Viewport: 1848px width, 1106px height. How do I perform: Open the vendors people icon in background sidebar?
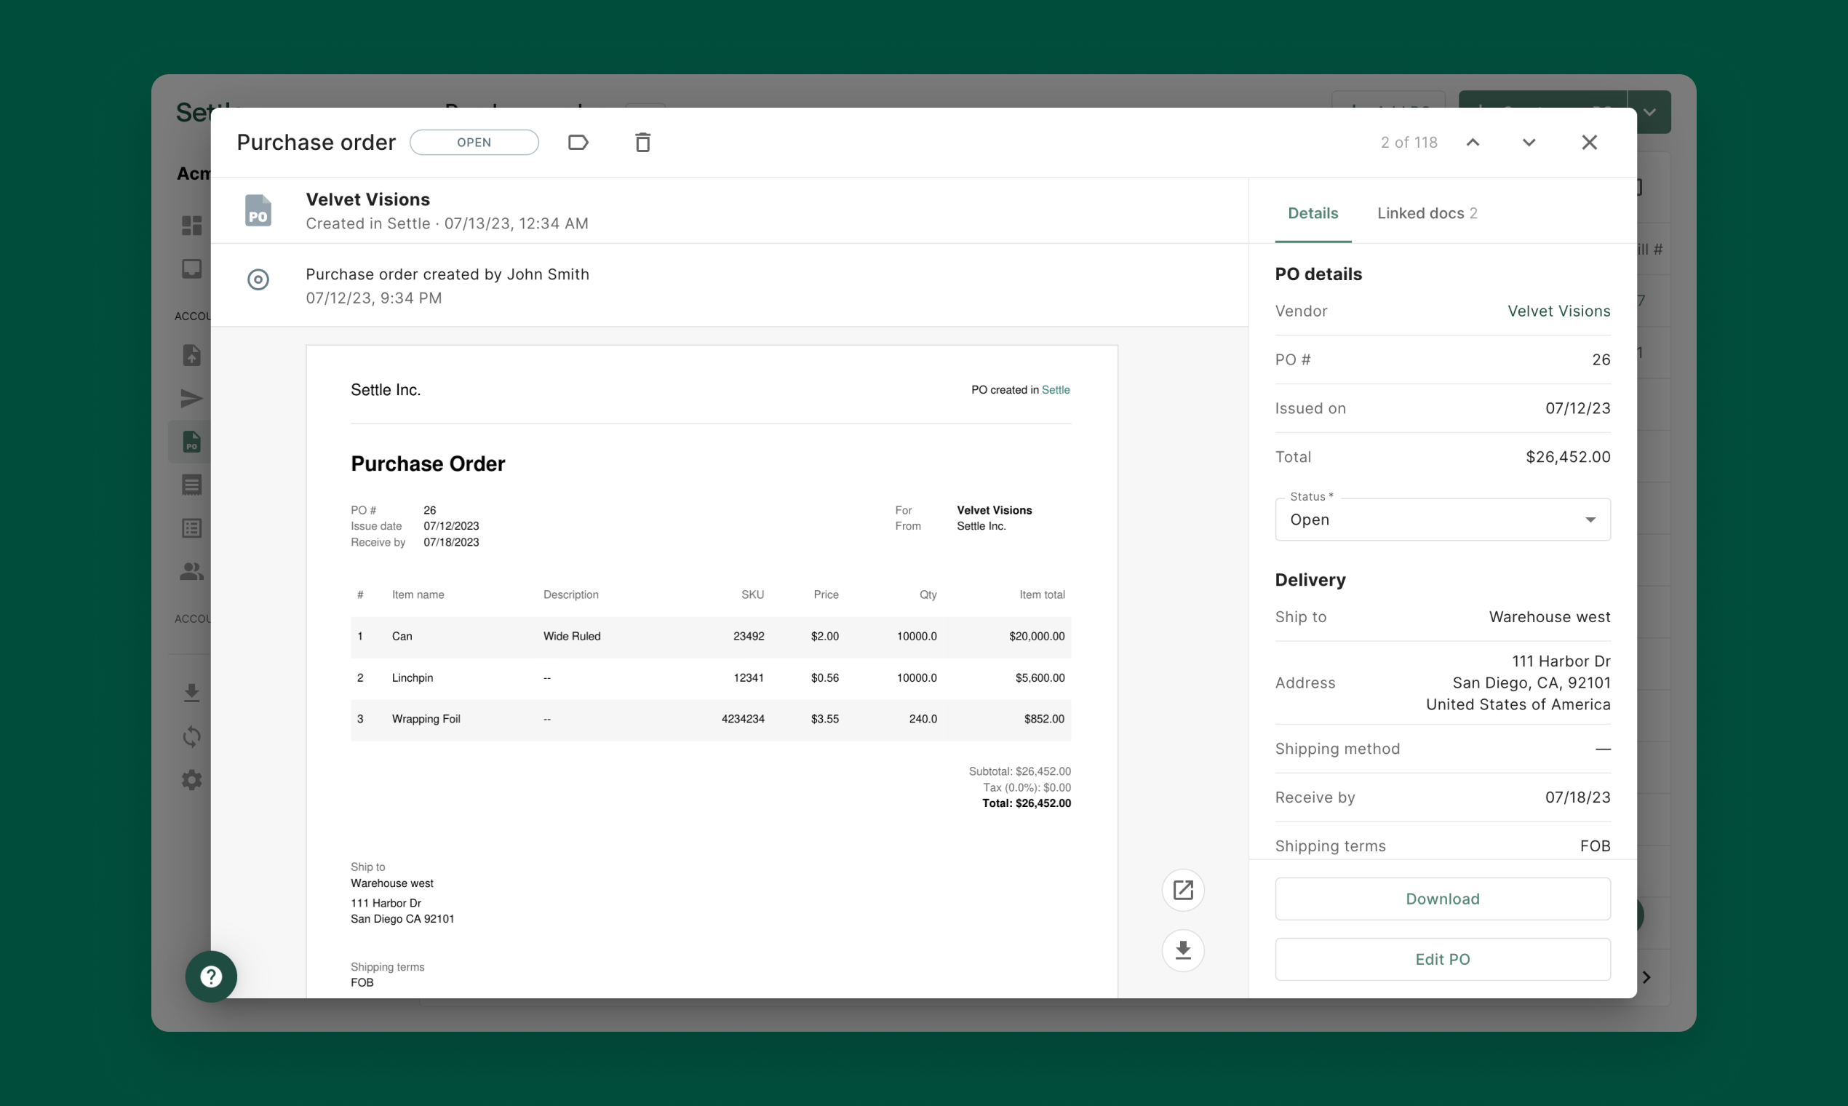coord(191,572)
